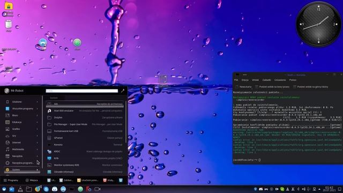This screenshot has height=193, width=343.
Task: Switch to the Miejsca tab
Action: tap(32, 180)
